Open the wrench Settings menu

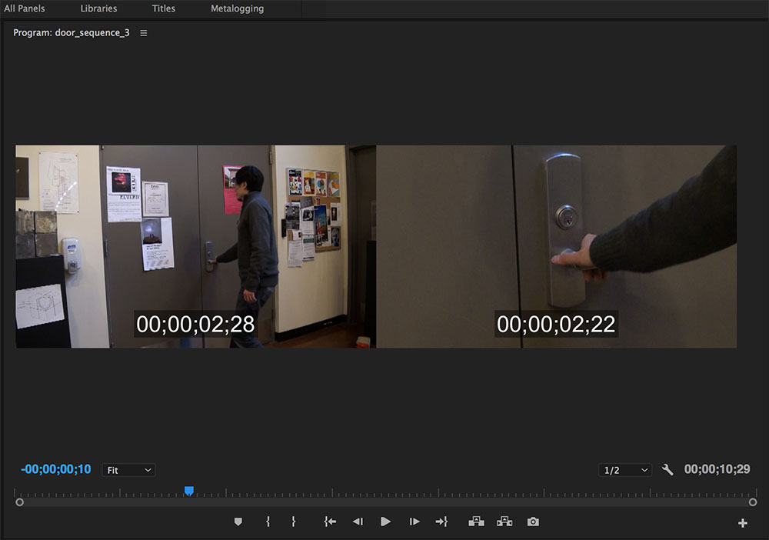[667, 469]
